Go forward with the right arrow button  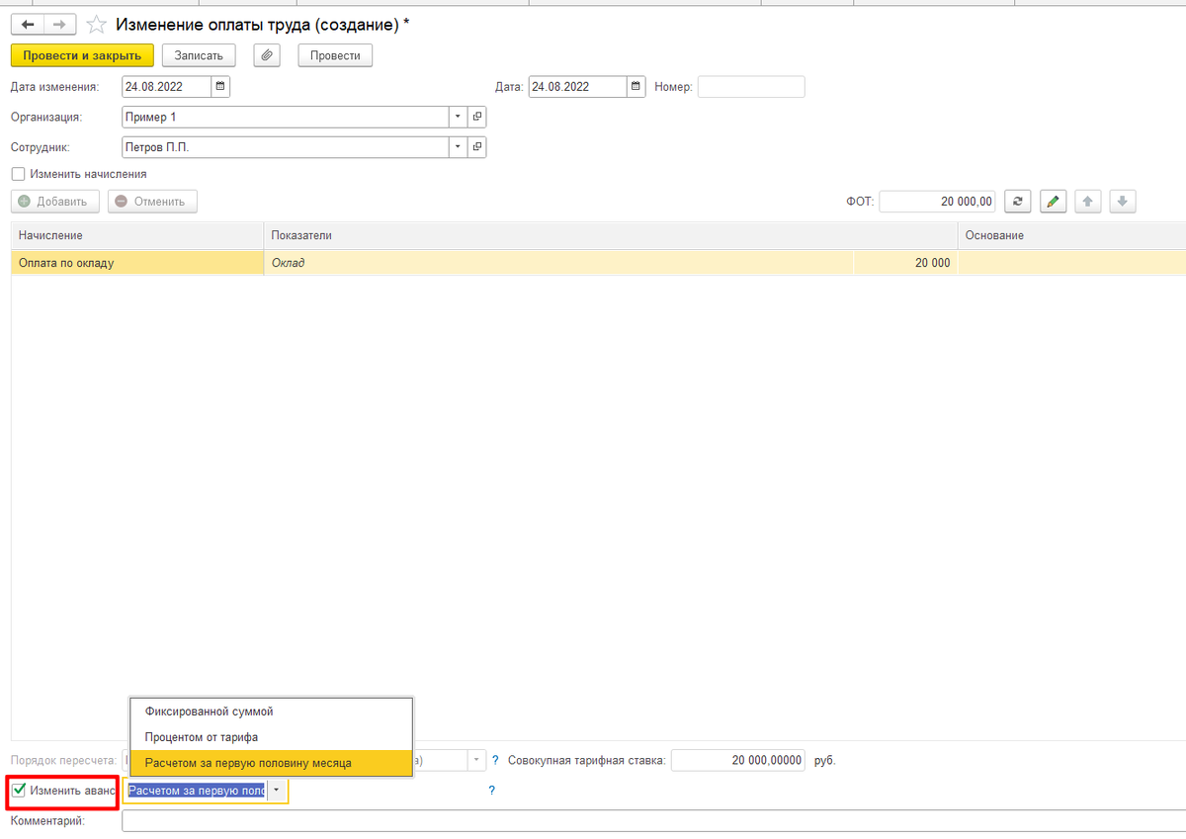(59, 24)
